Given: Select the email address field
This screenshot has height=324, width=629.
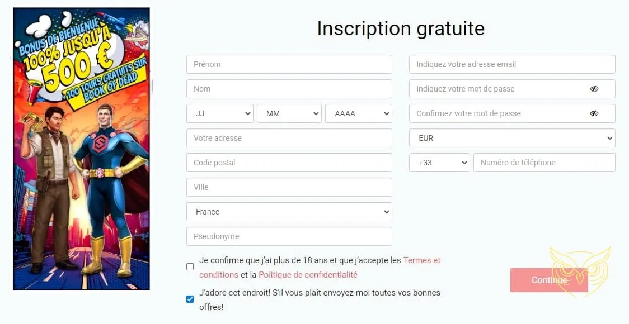Looking at the screenshot, I should (511, 64).
